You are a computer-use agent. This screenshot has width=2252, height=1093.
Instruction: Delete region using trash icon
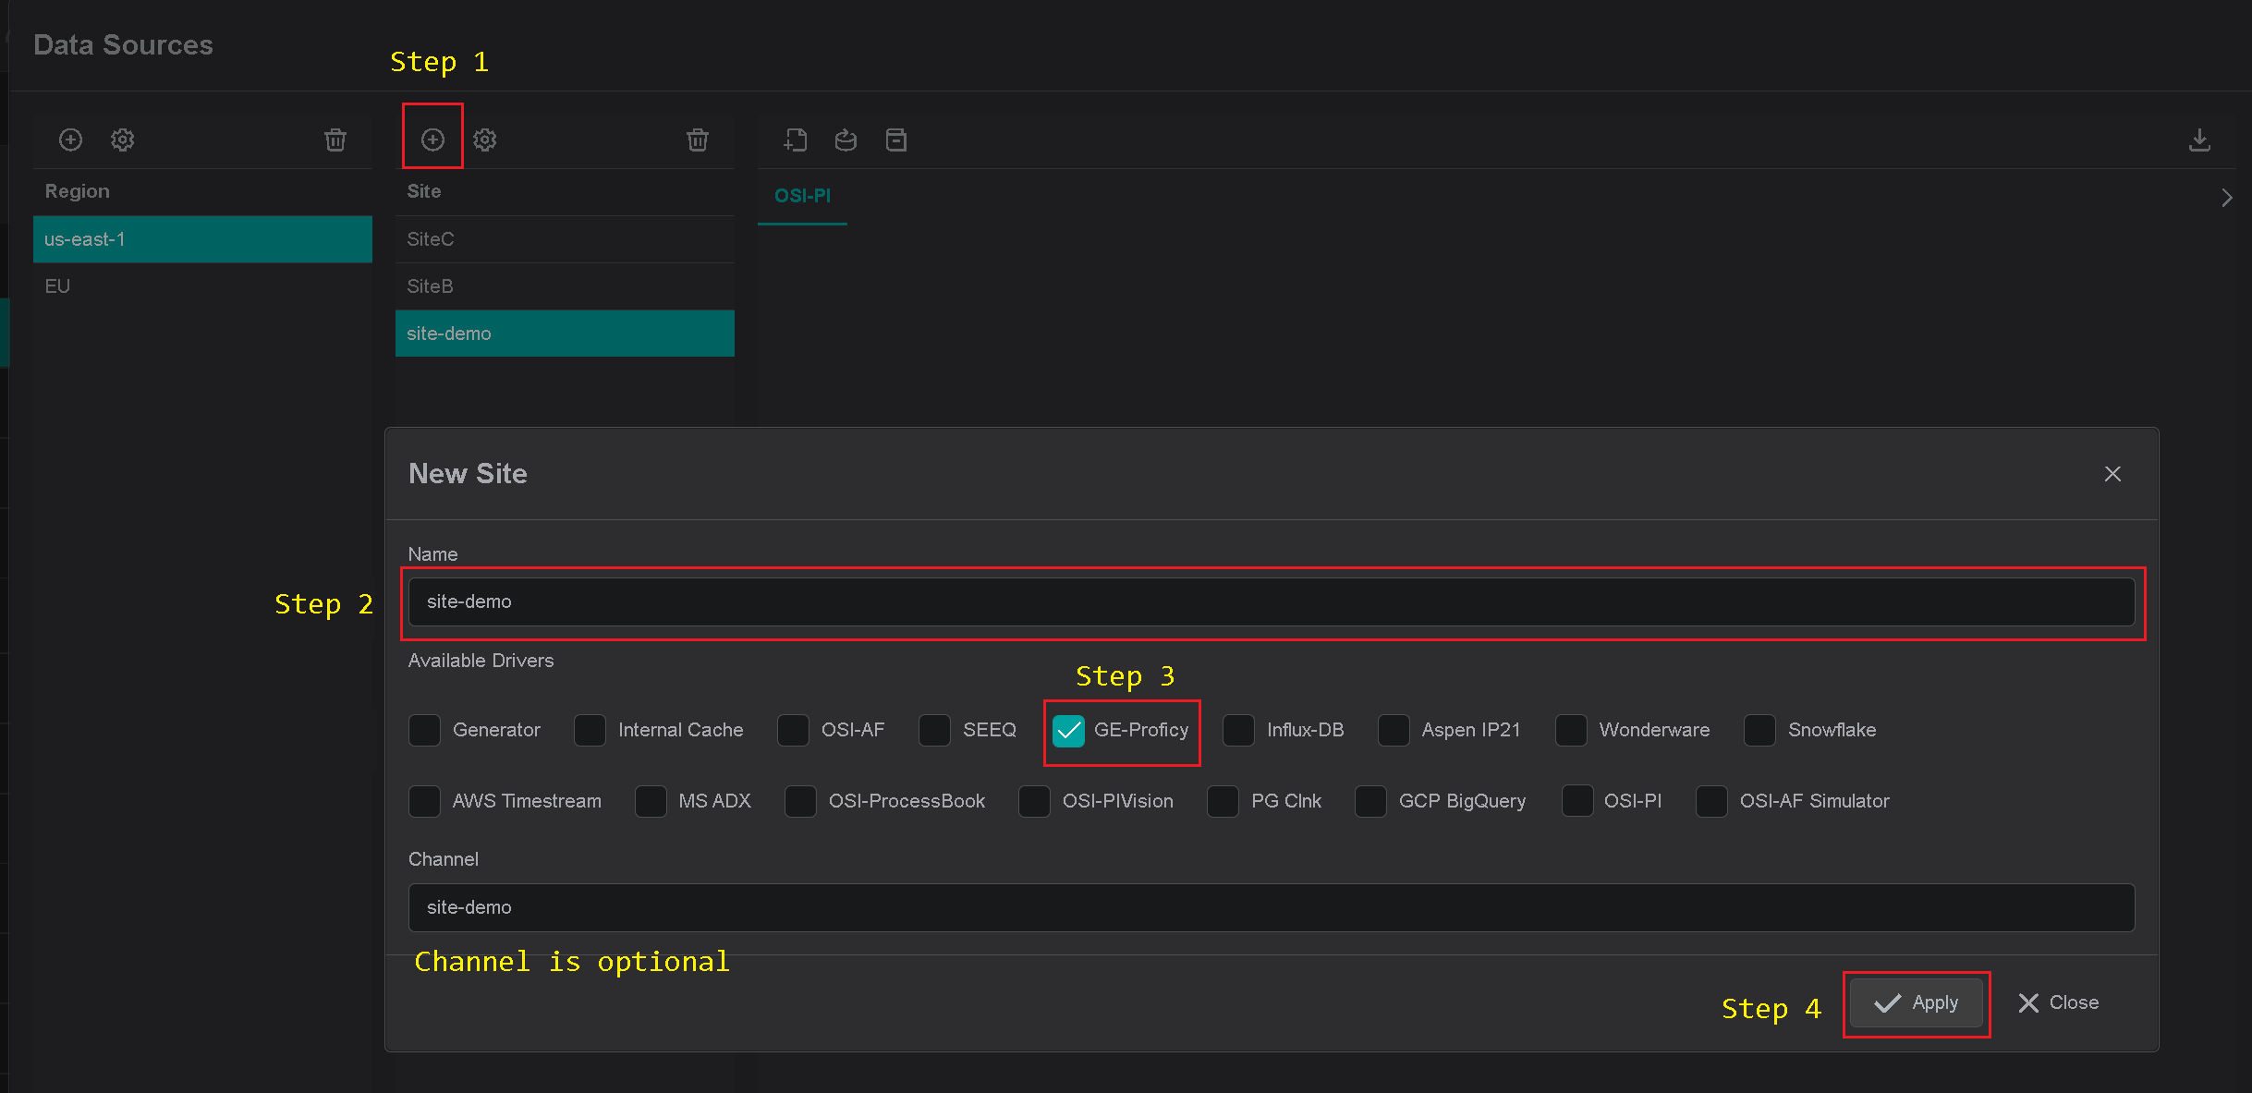coord(335,140)
